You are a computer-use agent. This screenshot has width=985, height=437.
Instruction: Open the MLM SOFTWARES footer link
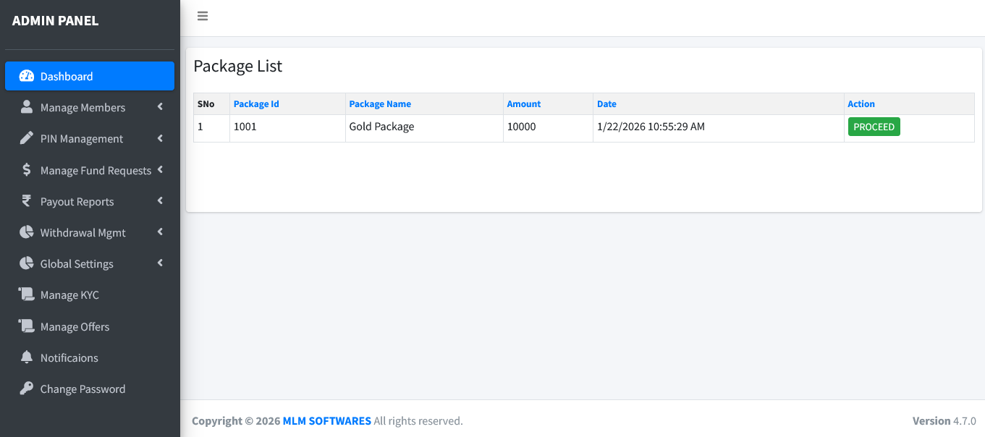[327, 420]
